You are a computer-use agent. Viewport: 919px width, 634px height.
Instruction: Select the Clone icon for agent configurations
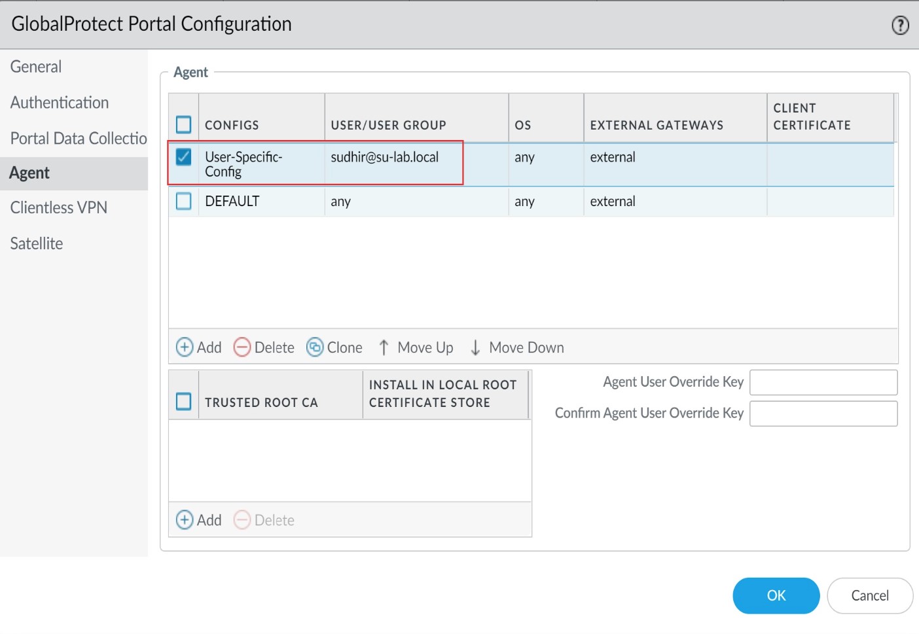(x=316, y=347)
